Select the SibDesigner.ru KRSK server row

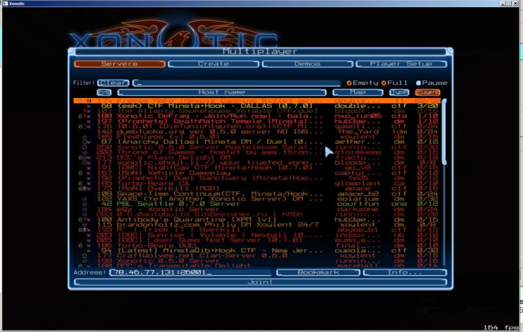click(x=257, y=214)
